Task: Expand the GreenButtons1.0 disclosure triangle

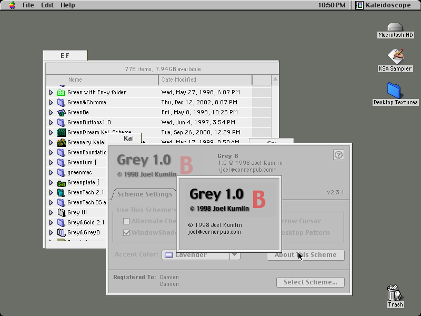Action: pyautogui.click(x=51, y=123)
